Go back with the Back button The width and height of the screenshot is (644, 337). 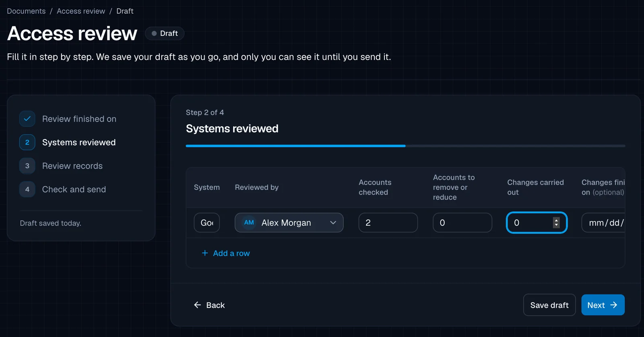(209, 305)
